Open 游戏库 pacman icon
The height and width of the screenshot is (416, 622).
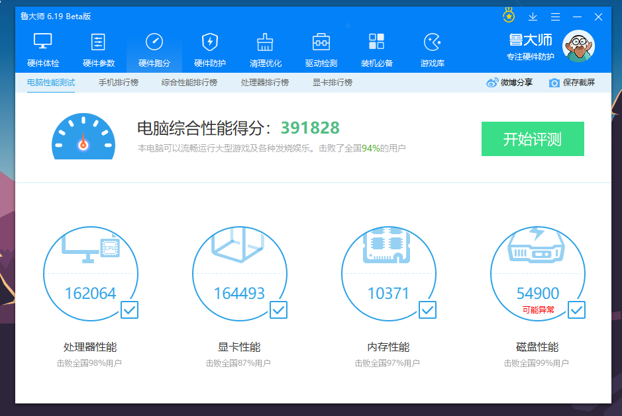click(433, 42)
